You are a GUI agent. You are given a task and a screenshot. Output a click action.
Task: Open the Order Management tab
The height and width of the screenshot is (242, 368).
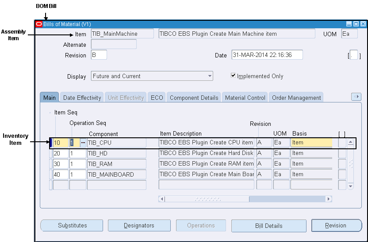[296, 98]
